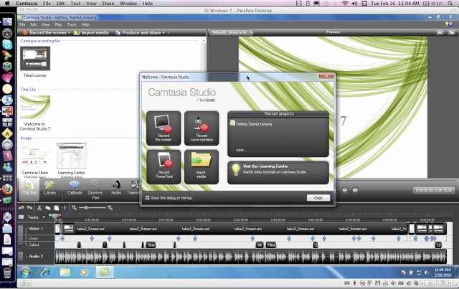This screenshot has width=459, height=289.
Task: Click Produce and share button
Action: [x=138, y=33]
